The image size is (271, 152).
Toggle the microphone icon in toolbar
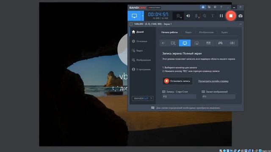(197, 16)
